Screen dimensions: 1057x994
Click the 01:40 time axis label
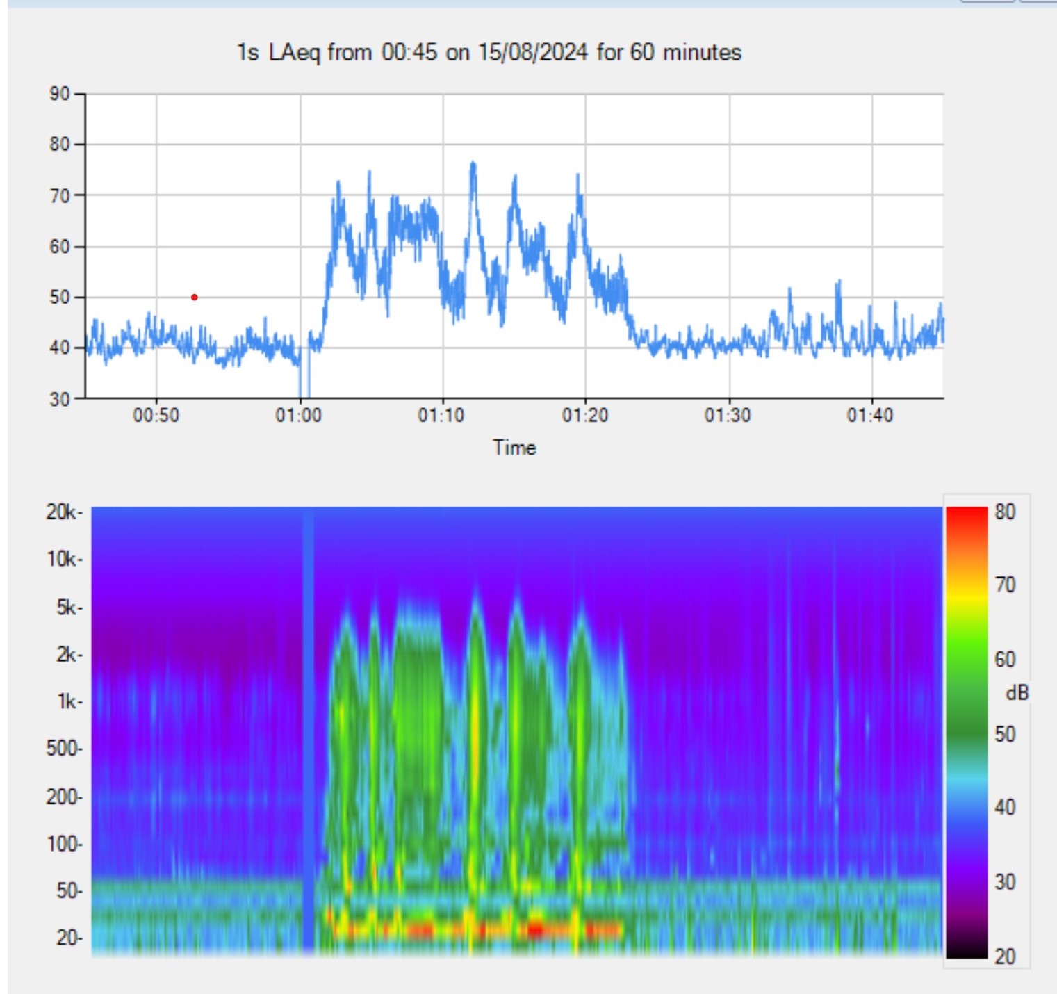click(869, 416)
